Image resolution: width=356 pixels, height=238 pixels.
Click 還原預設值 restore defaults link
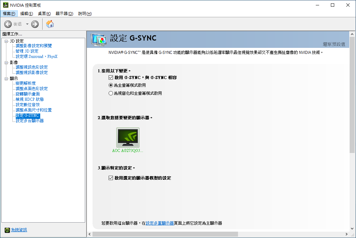[x=334, y=44]
